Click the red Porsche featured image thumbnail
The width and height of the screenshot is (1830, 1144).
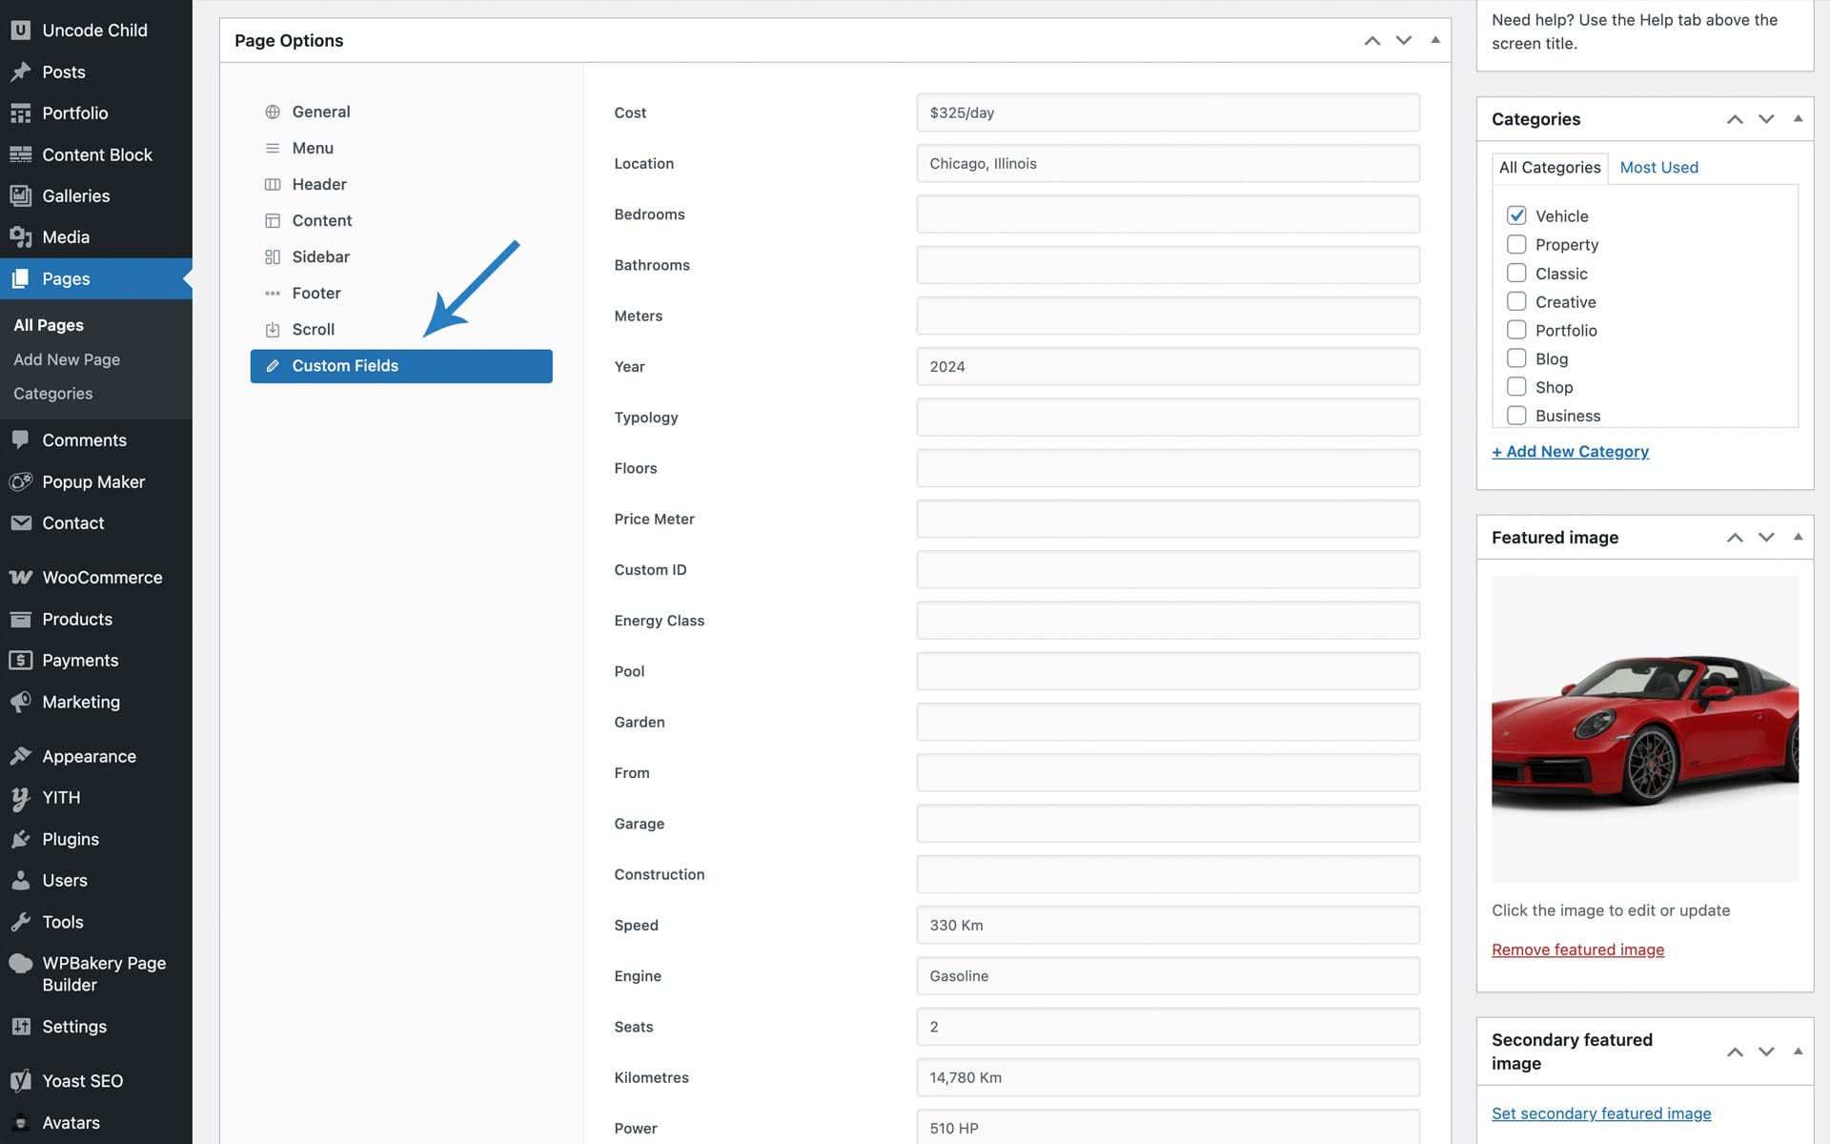(x=1644, y=728)
